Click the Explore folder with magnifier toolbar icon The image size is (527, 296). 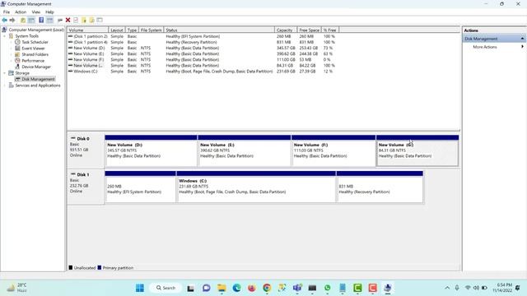coord(91,20)
